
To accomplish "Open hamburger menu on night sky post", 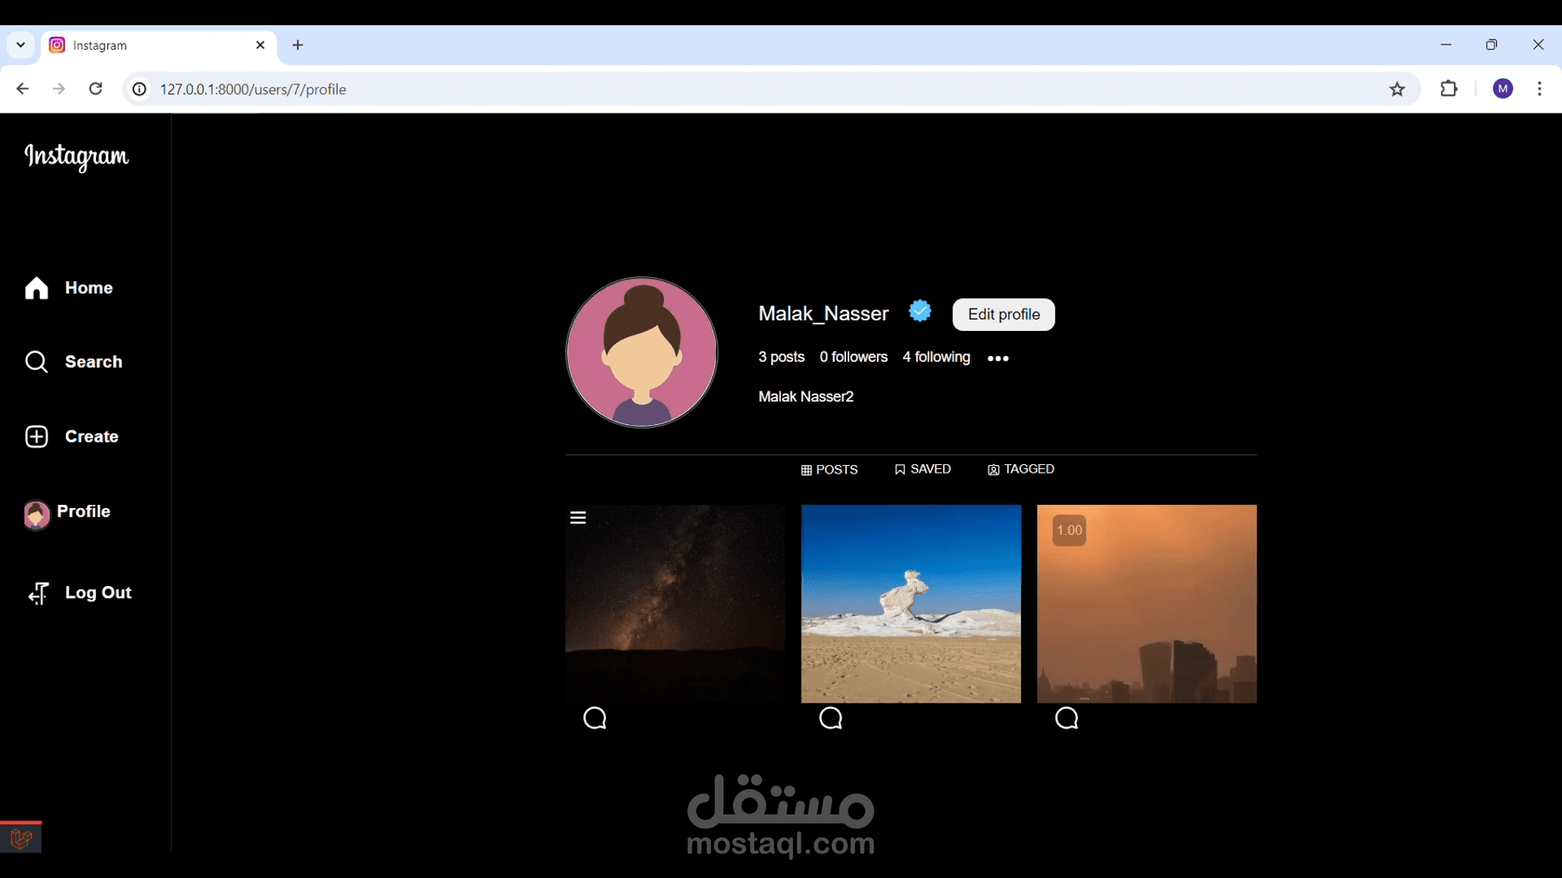I will [x=578, y=518].
